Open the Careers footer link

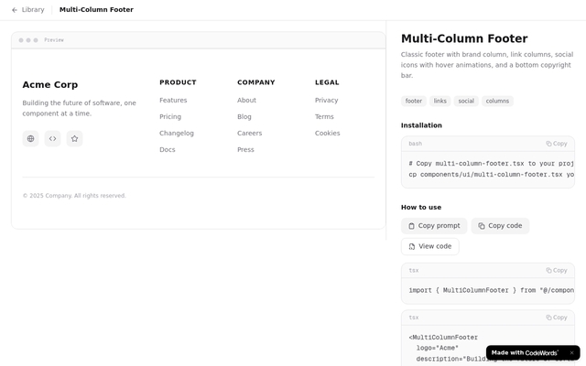click(249, 133)
